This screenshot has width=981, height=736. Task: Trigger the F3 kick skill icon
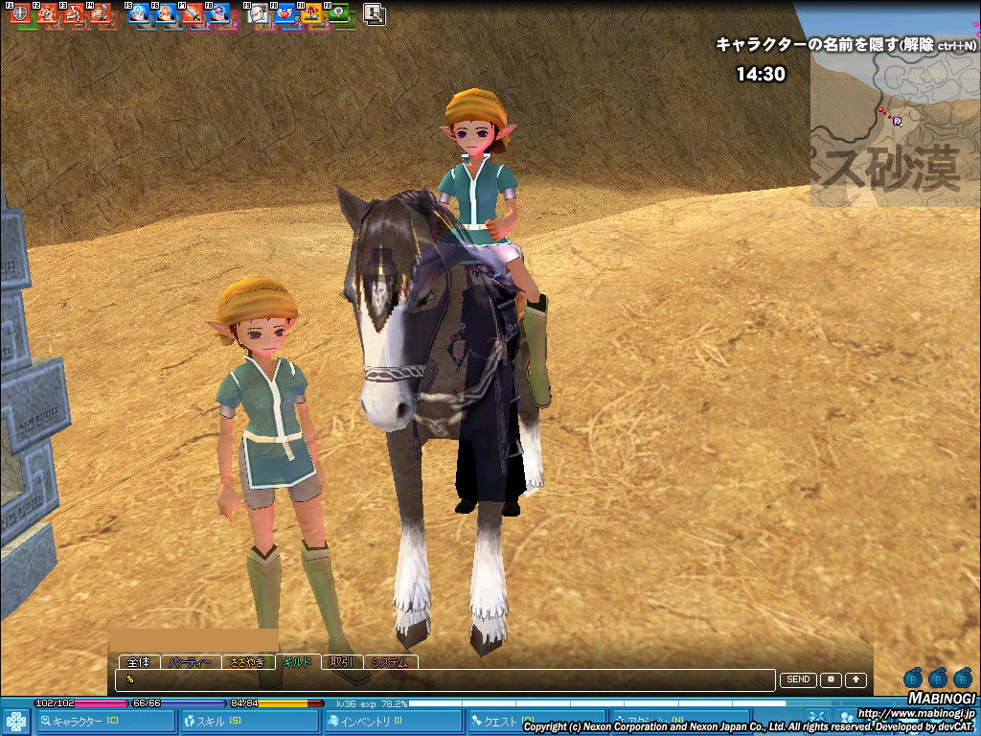pos(74,12)
